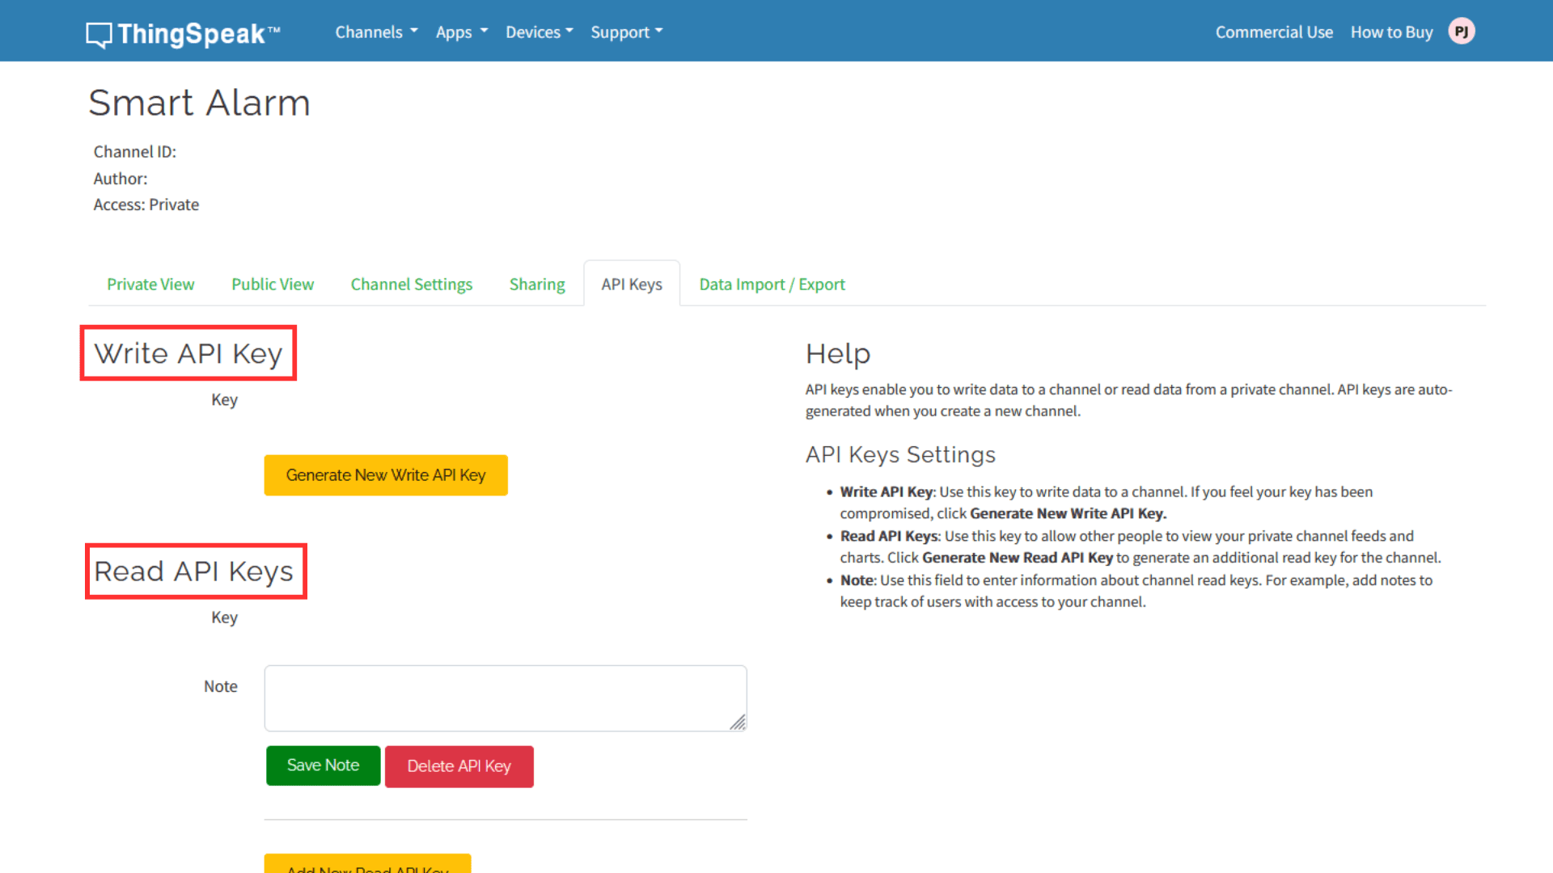Click into the Note text area
Screen dimensions: 1553x873
tap(506, 698)
